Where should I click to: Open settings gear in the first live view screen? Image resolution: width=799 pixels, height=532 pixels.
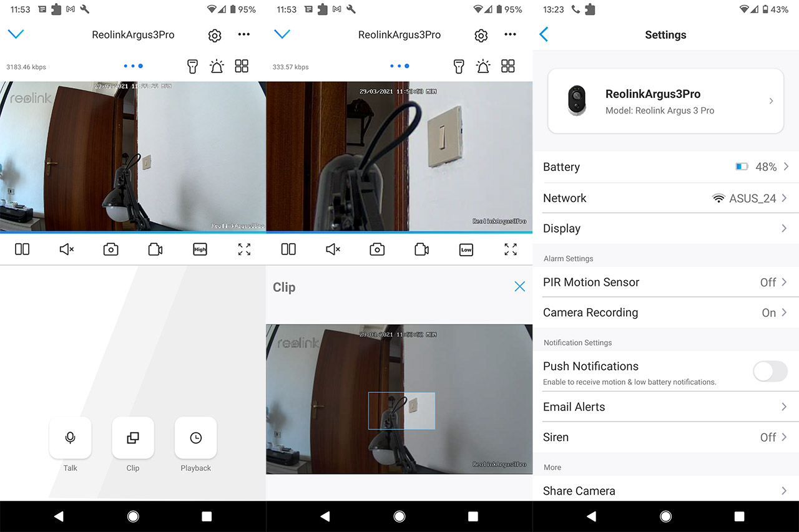coord(215,36)
